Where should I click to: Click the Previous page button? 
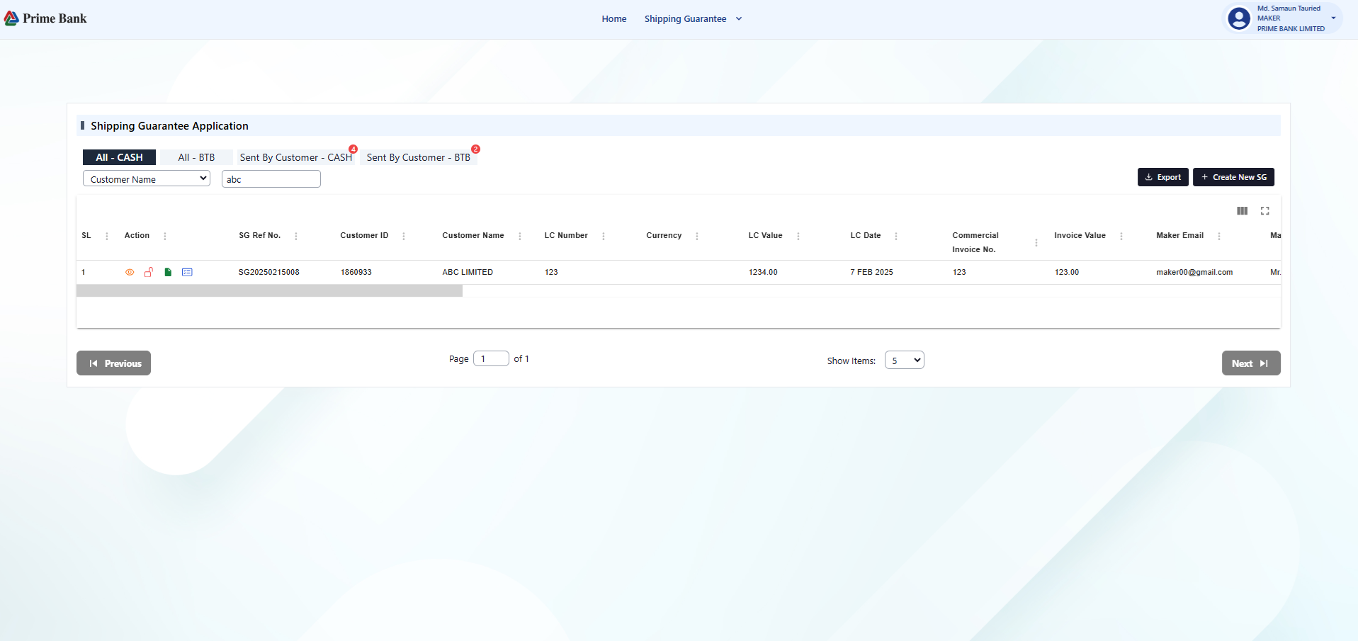[x=113, y=363]
